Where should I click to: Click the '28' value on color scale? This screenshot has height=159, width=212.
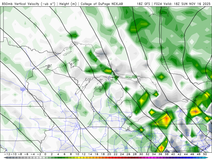pos(135,154)
